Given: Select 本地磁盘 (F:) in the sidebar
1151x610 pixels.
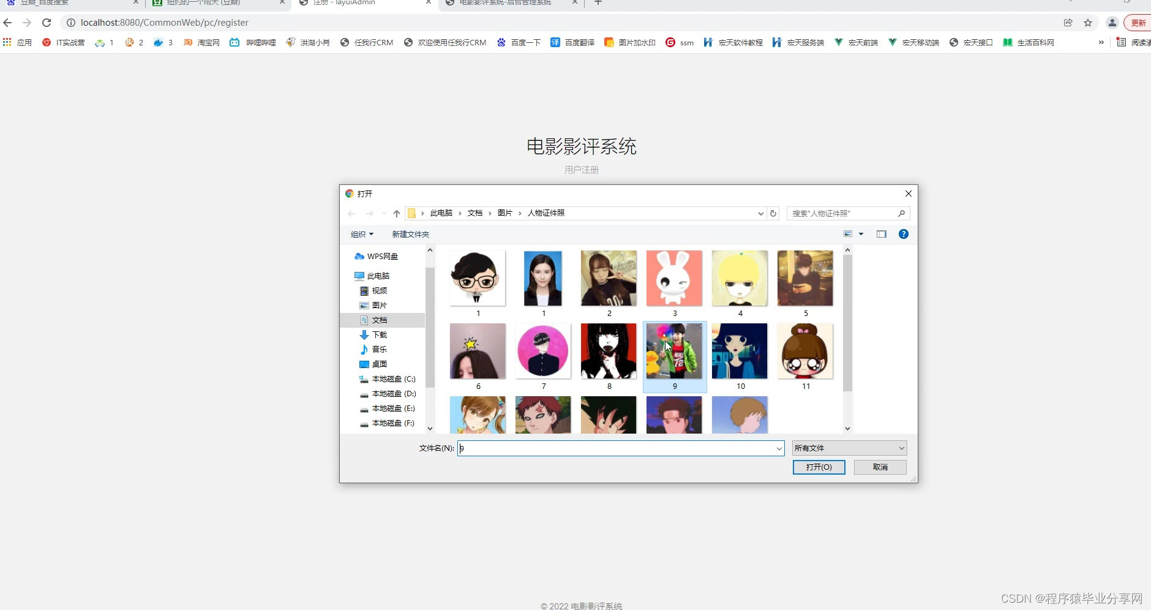Looking at the screenshot, I should click(x=388, y=423).
